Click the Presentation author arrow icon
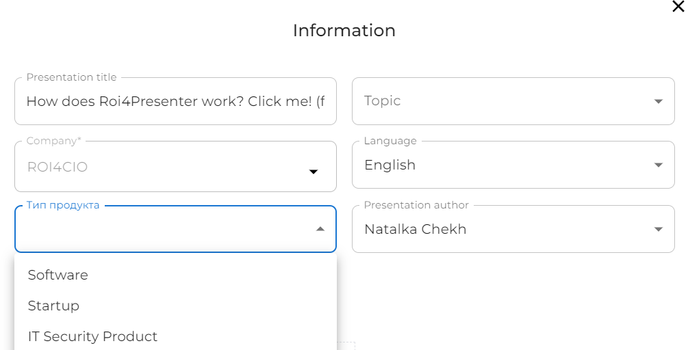 [x=659, y=230]
